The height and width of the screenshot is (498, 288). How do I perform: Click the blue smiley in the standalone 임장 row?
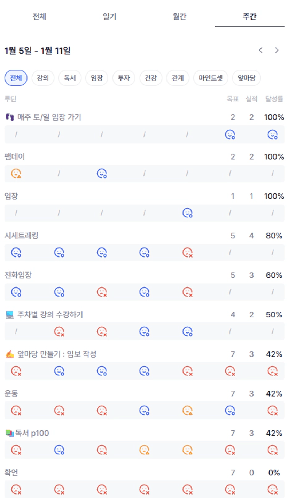tap(188, 213)
